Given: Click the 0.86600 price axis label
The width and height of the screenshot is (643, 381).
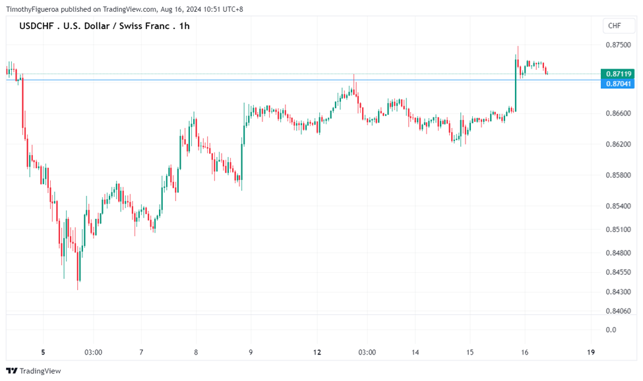Looking at the screenshot, I should (x=617, y=113).
